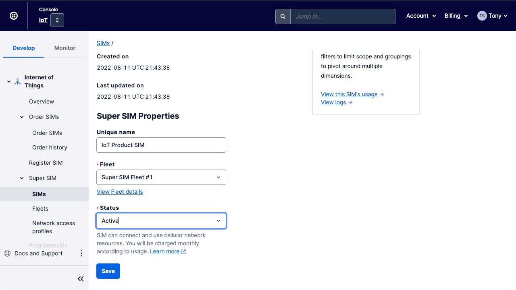Select the Develop tab
The width and height of the screenshot is (516, 290).
click(x=24, y=48)
